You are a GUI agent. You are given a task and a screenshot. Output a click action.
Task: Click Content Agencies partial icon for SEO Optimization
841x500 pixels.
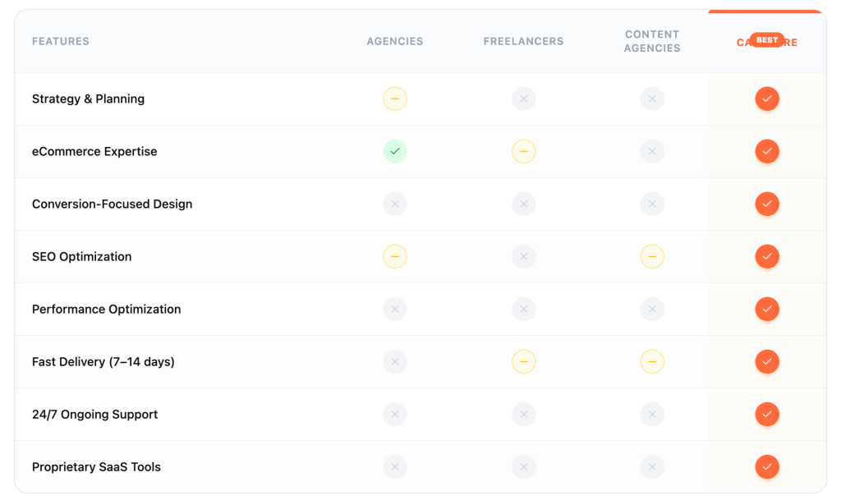pyautogui.click(x=652, y=257)
